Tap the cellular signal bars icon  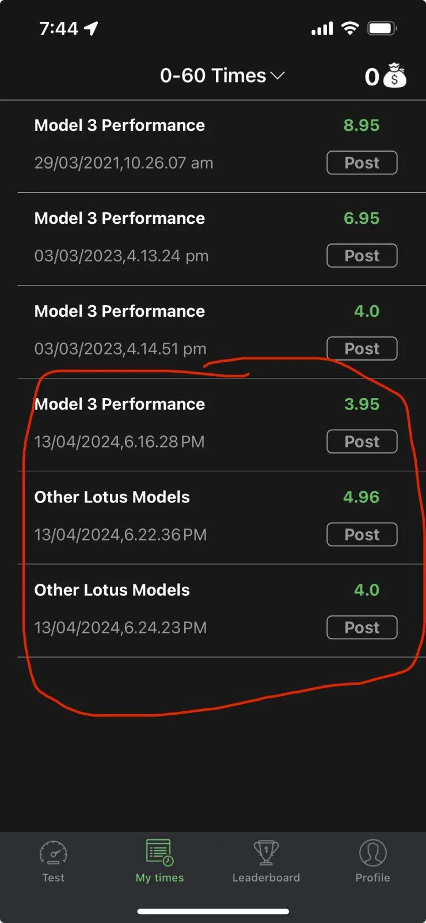point(322,29)
